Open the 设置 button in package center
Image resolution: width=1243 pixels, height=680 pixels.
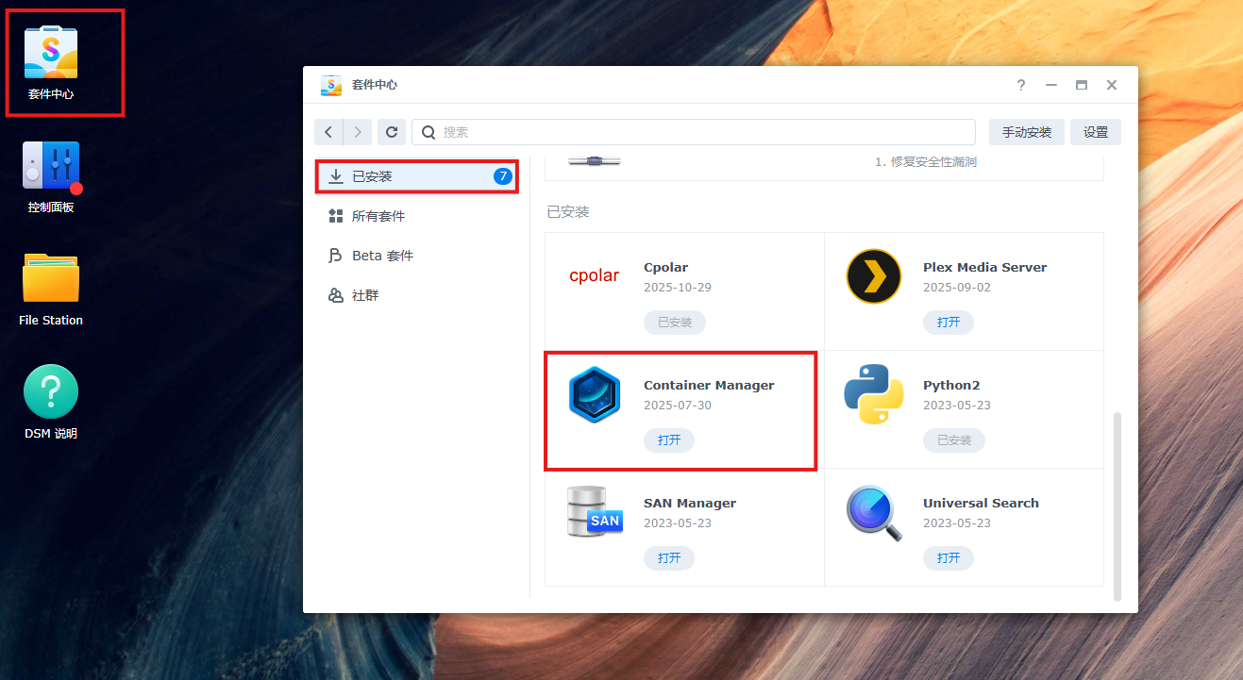[x=1095, y=132]
